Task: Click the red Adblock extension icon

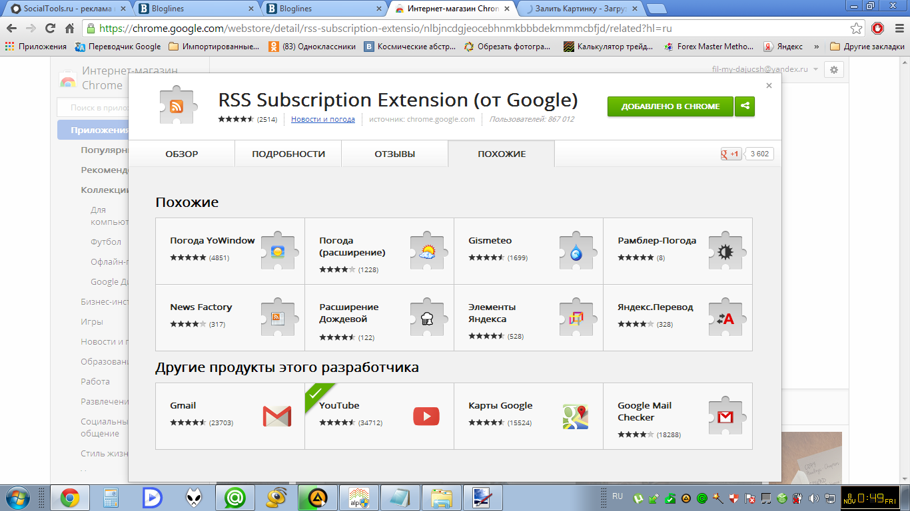Action: coord(878,29)
